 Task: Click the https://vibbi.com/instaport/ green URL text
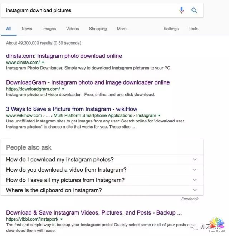click(32, 219)
